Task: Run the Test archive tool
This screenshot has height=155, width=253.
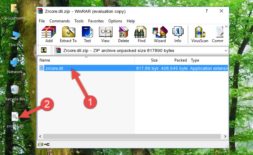Action: pyautogui.click(x=87, y=35)
